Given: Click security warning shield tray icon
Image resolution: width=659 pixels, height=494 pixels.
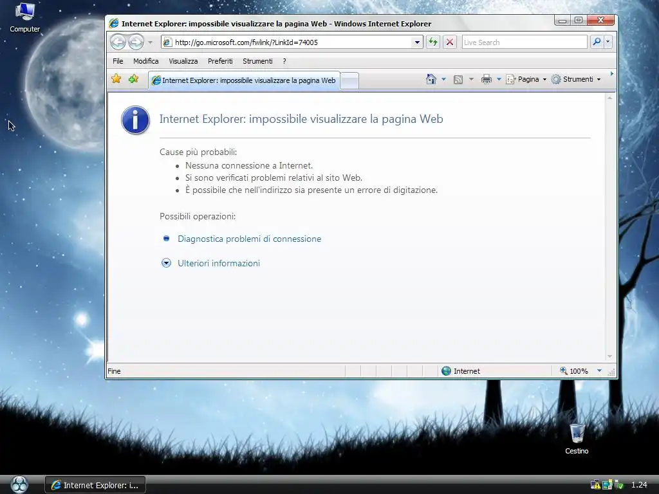Looking at the screenshot, I should point(595,485).
